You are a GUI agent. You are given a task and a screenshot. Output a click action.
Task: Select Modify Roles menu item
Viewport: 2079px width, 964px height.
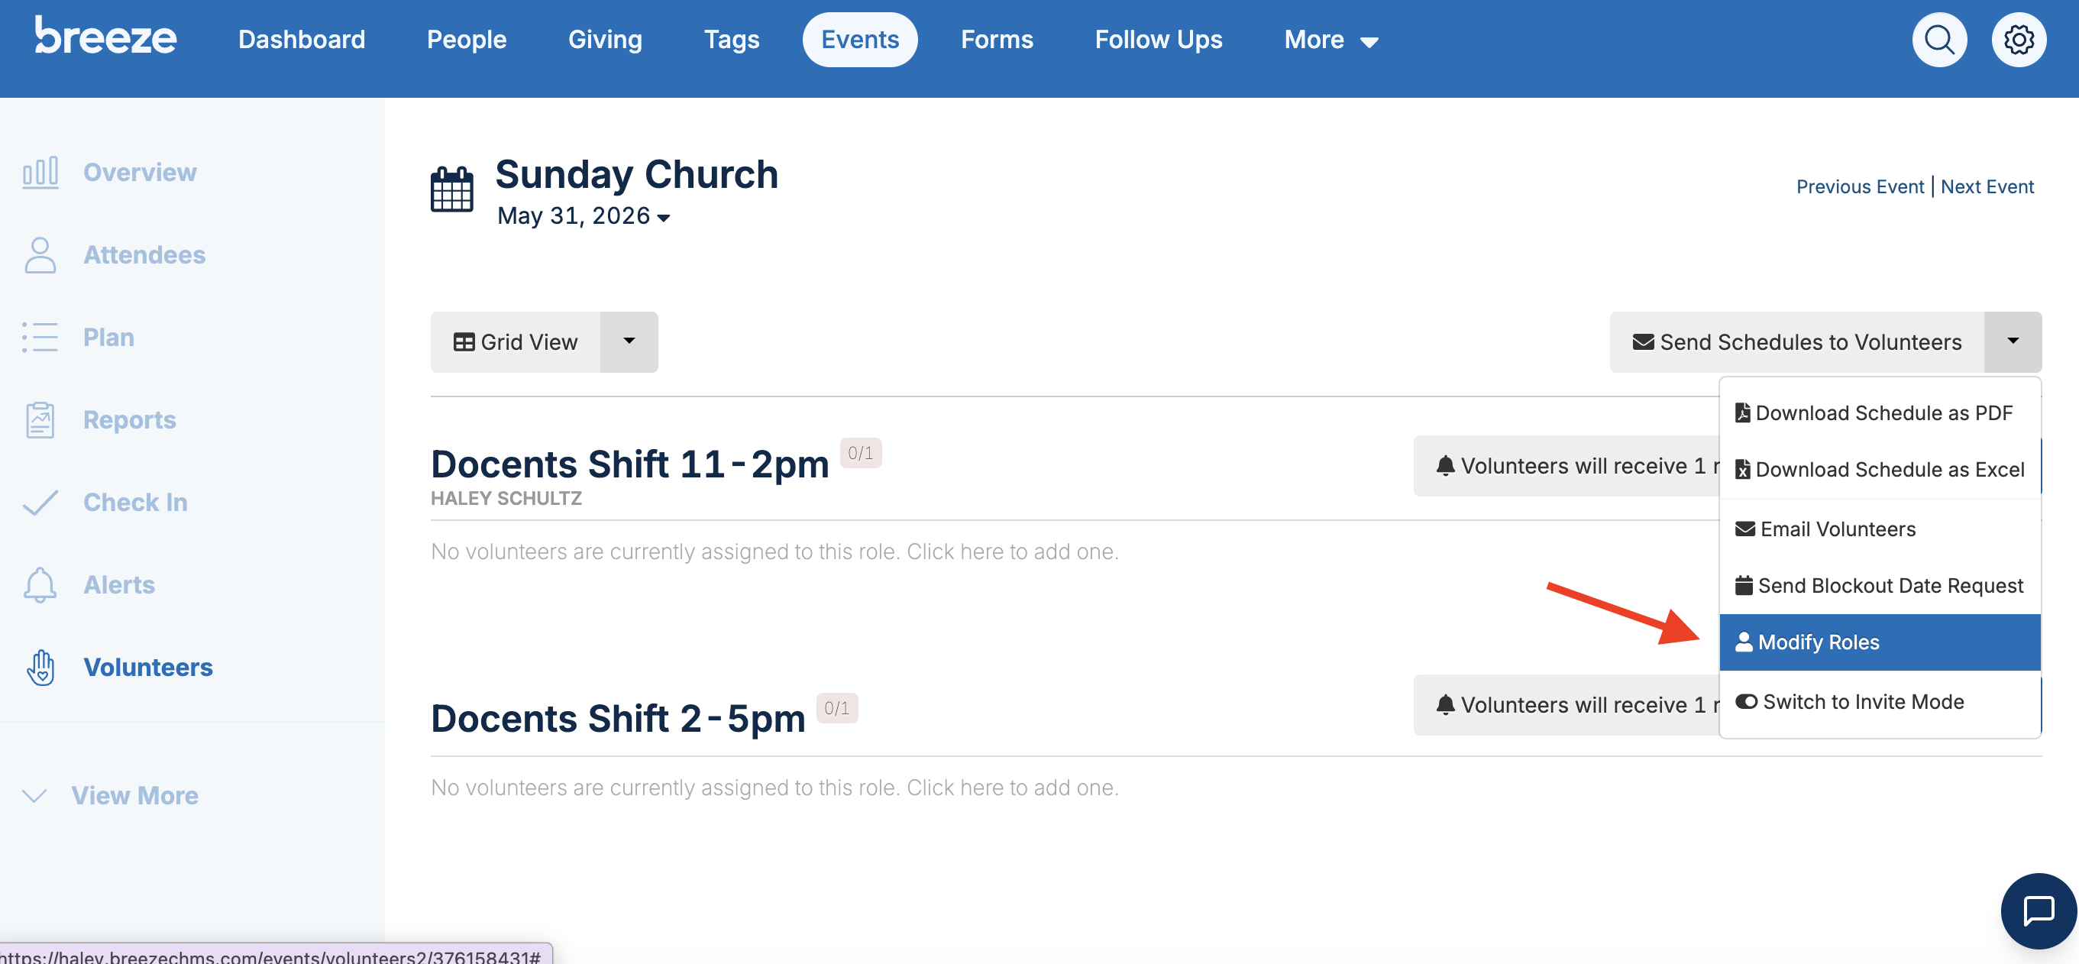click(x=1880, y=642)
